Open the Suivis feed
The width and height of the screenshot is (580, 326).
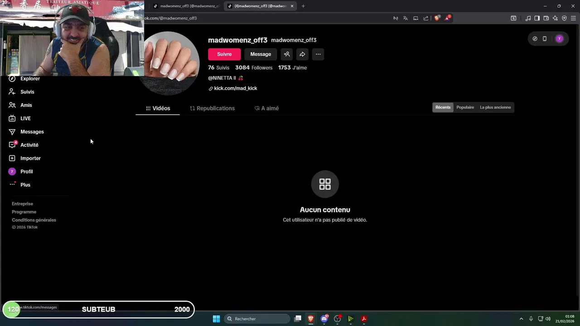(21, 92)
